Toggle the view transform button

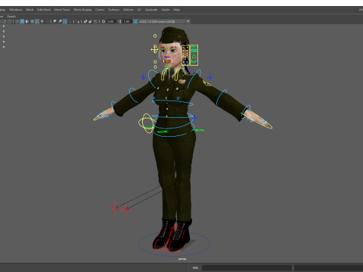tap(135, 21)
